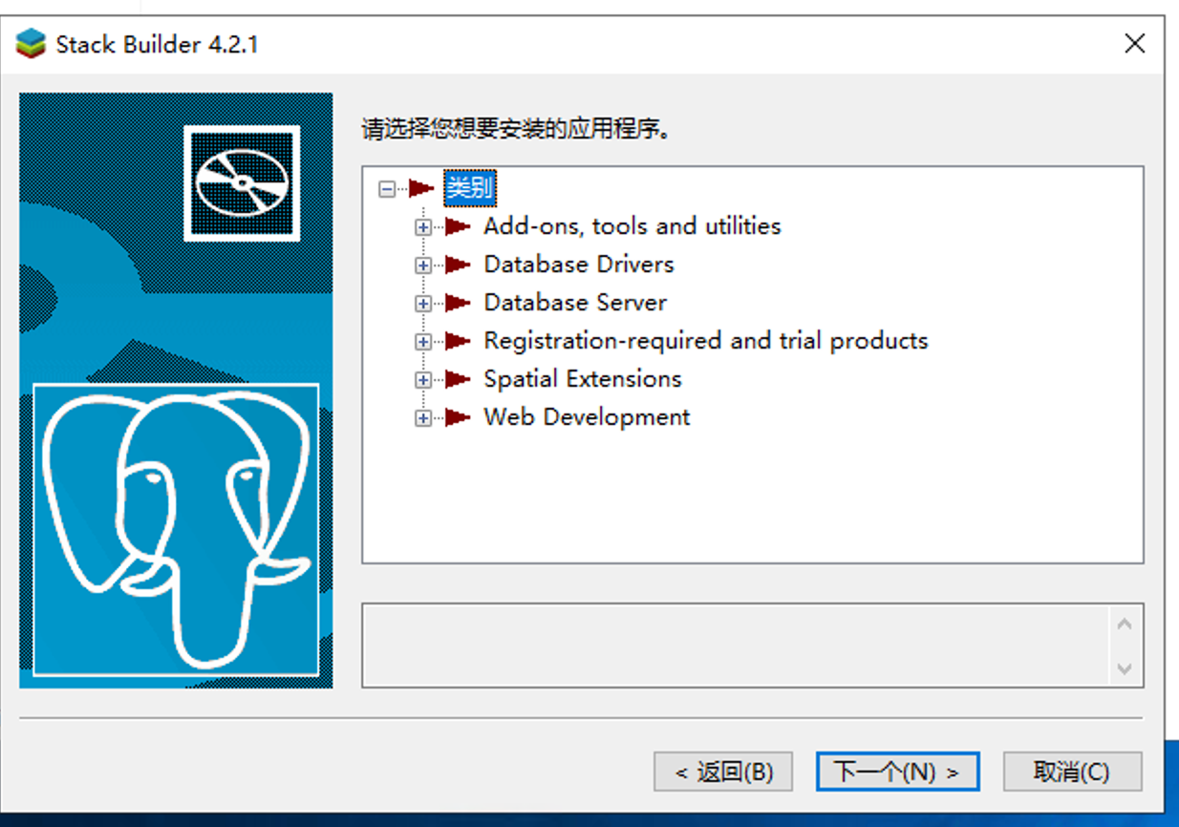1179x827 pixels.
Task: Click the PostgreSQL elephant logo image
Action: click(x=176, y=529)
